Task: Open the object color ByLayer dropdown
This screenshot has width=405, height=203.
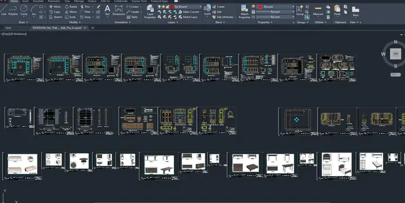Action: 276,7
